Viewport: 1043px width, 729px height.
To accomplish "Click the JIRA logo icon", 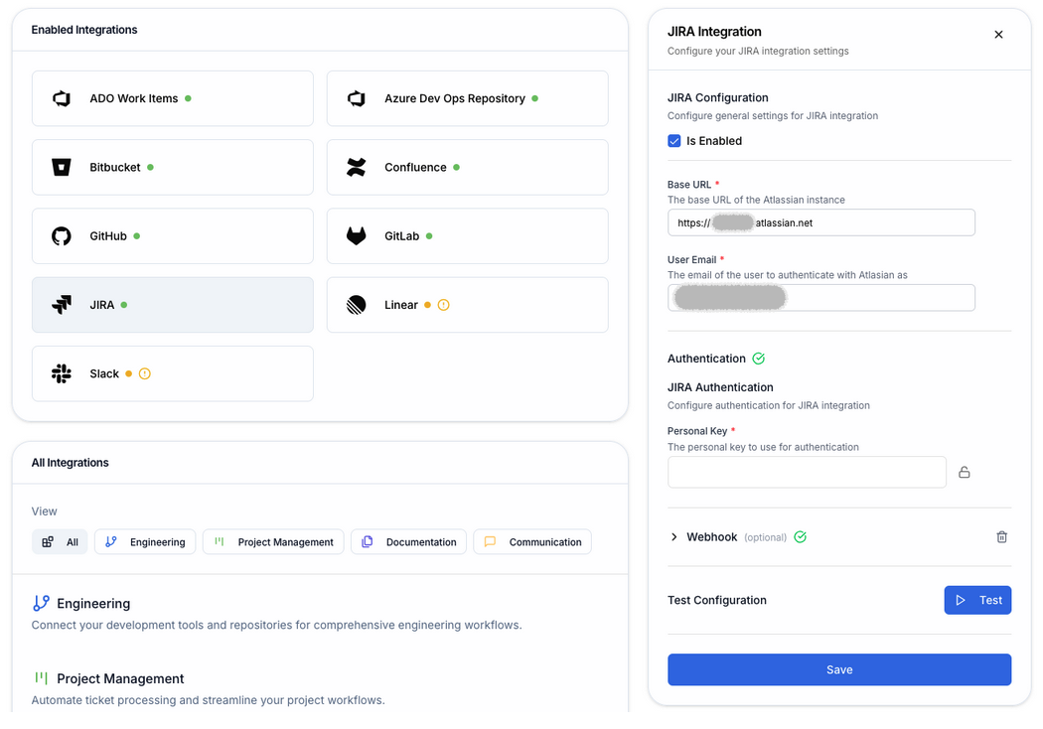I will tap(62, 305).
